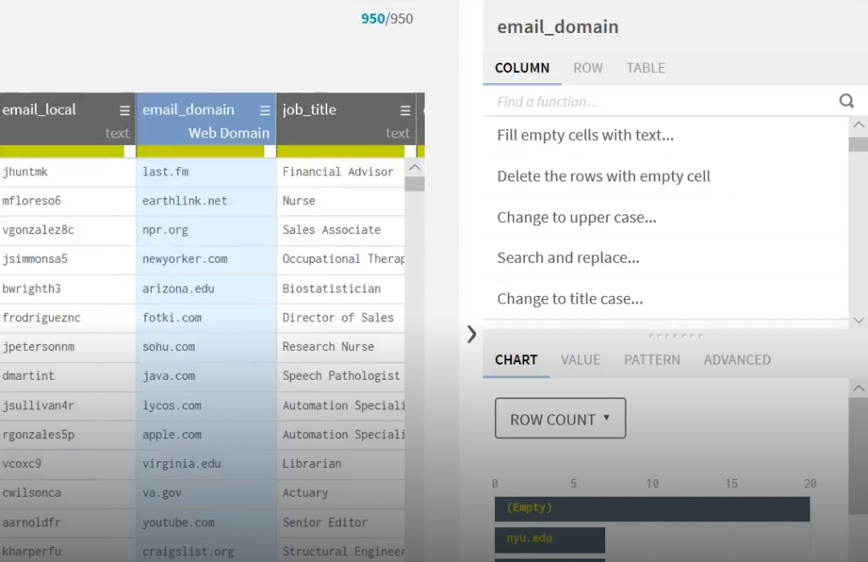Open the VALUE tab
This screenshot has width=868, height=562.
coord(580,360)
